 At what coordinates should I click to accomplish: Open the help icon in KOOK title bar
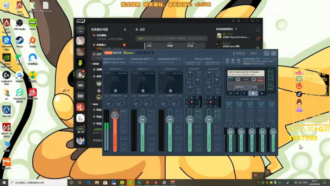(239, 21)
